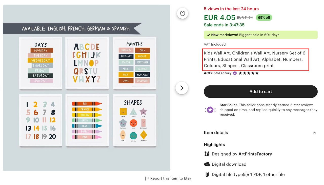This screenshot has height=185, width=324.
Task: Click the Designed by icon
Action: pyautogui.click(x=207, y=154)
